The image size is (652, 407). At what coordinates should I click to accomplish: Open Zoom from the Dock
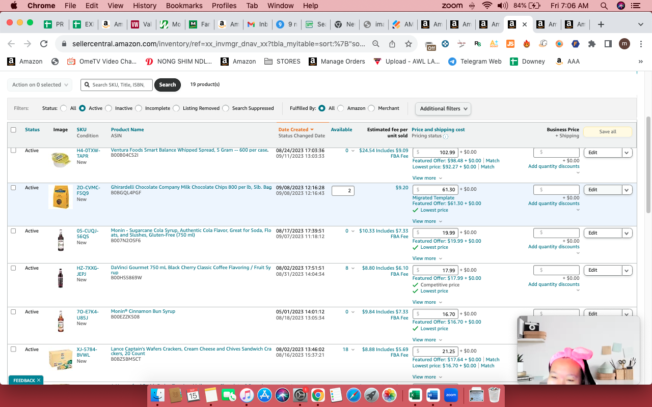pos(451,394)
